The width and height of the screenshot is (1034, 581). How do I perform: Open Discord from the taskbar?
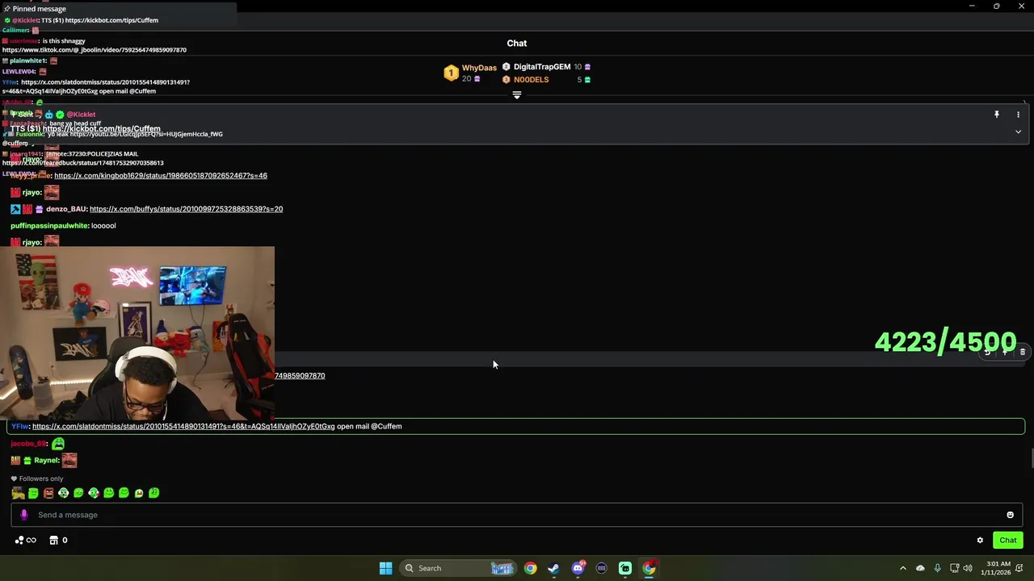click(578, 568)
